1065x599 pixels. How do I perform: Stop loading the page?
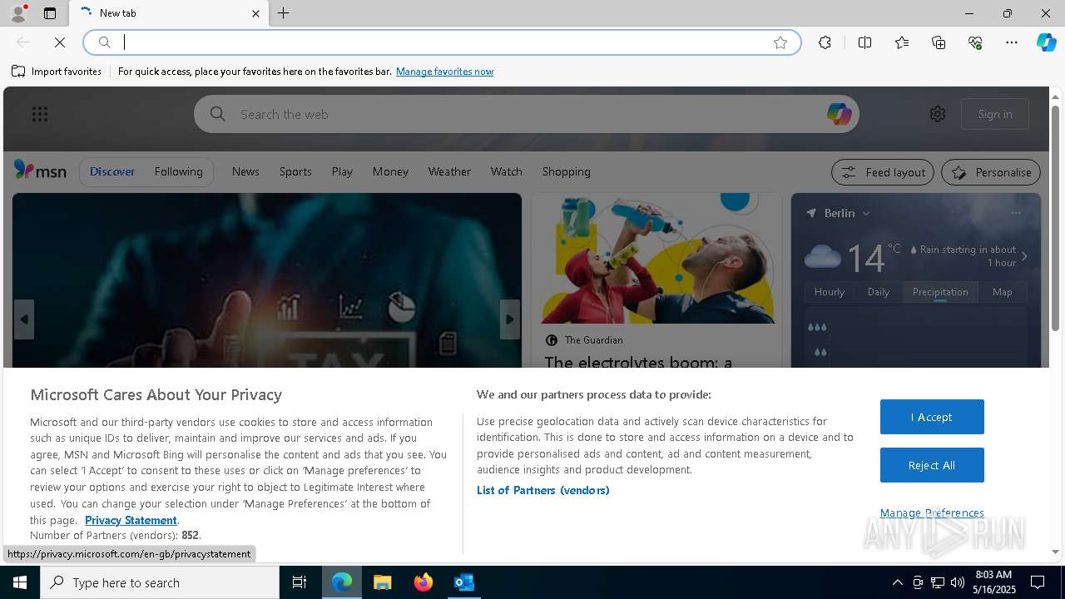60,42
